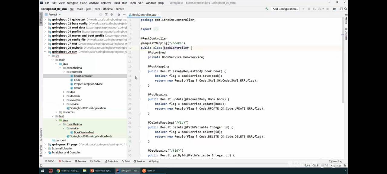
Task: Select the BookController.java editor tab
Action: (x=144, y=14)
